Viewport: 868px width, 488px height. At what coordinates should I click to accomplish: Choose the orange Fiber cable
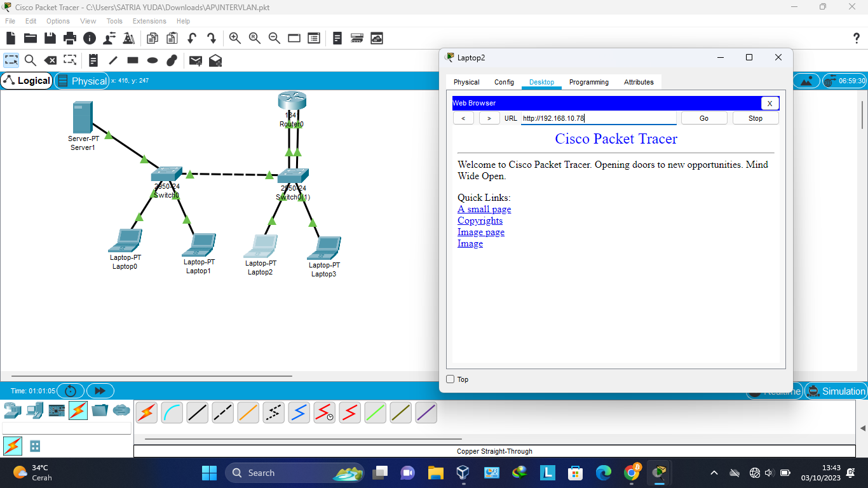[x=248, y=412]
